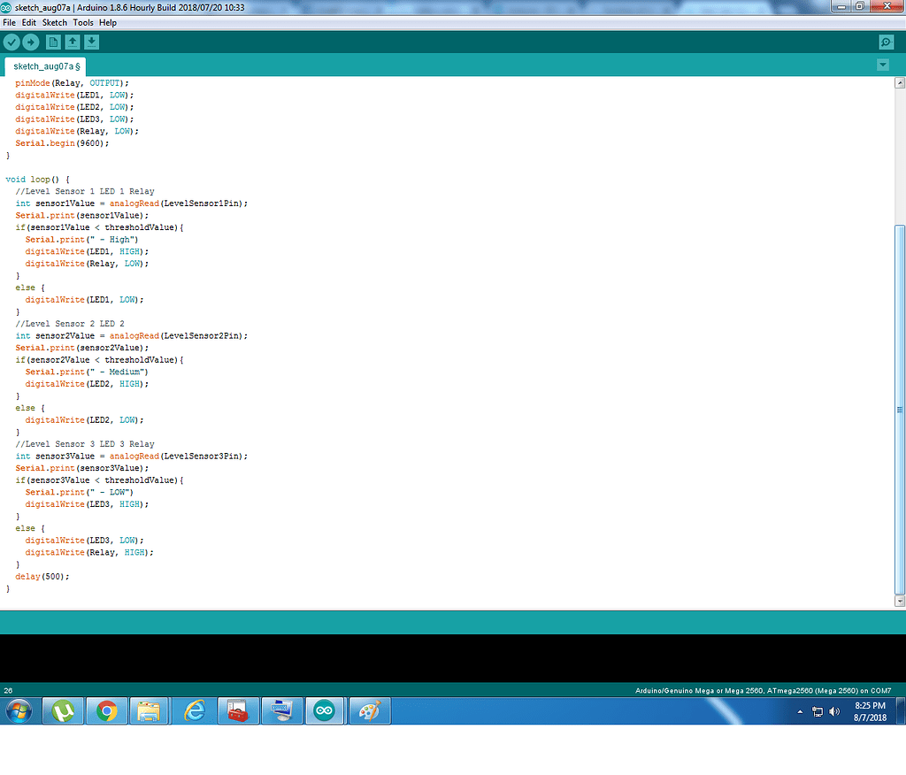Image resolution: width=906 pixels, height=775 pixels.
Task: Open uTorrent from the taskbar
Action: pos(63,710)
